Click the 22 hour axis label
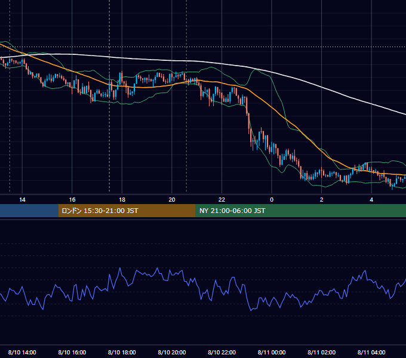The height and width of the screenshot is (358, 406). (x=222, y=199)
